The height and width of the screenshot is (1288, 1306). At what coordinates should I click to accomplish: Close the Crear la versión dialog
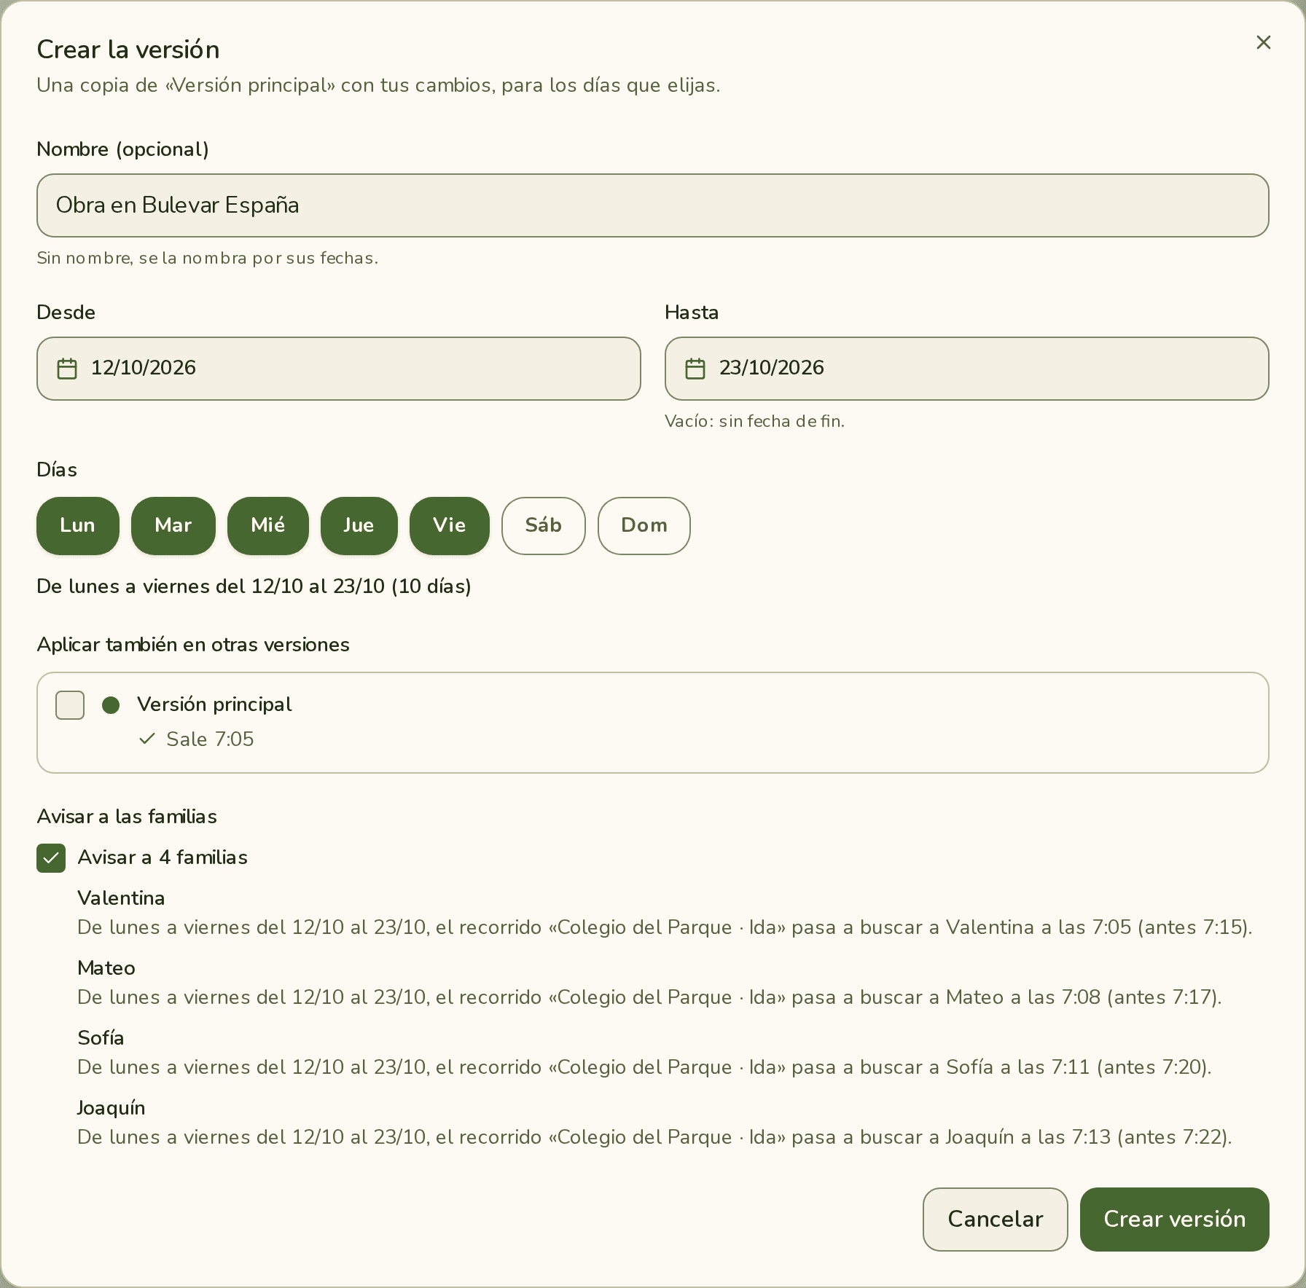tap(1263, 42)
